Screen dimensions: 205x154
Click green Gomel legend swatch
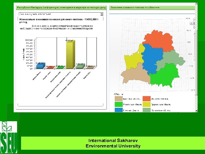coord(118,104)
